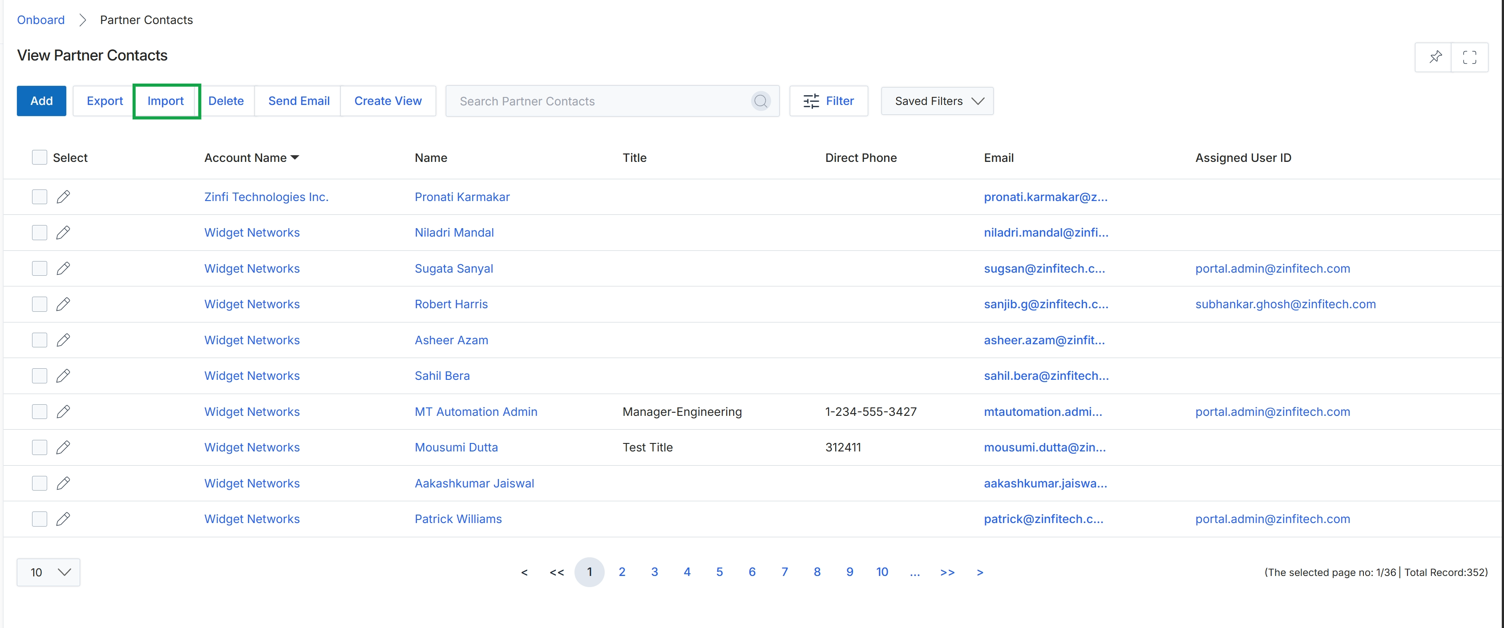Check the Asheer Azam row checkbox
The width and height of the screenshot is (1504, 628).
[39, 340]
